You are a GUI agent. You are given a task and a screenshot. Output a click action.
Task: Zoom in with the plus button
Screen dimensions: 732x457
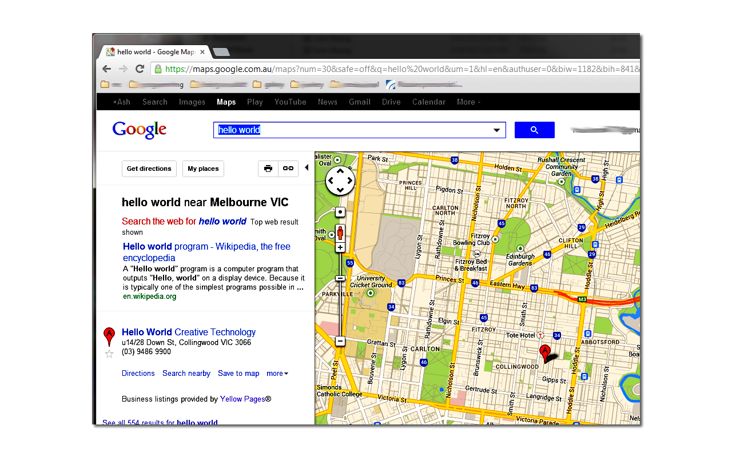coord(340,247)
